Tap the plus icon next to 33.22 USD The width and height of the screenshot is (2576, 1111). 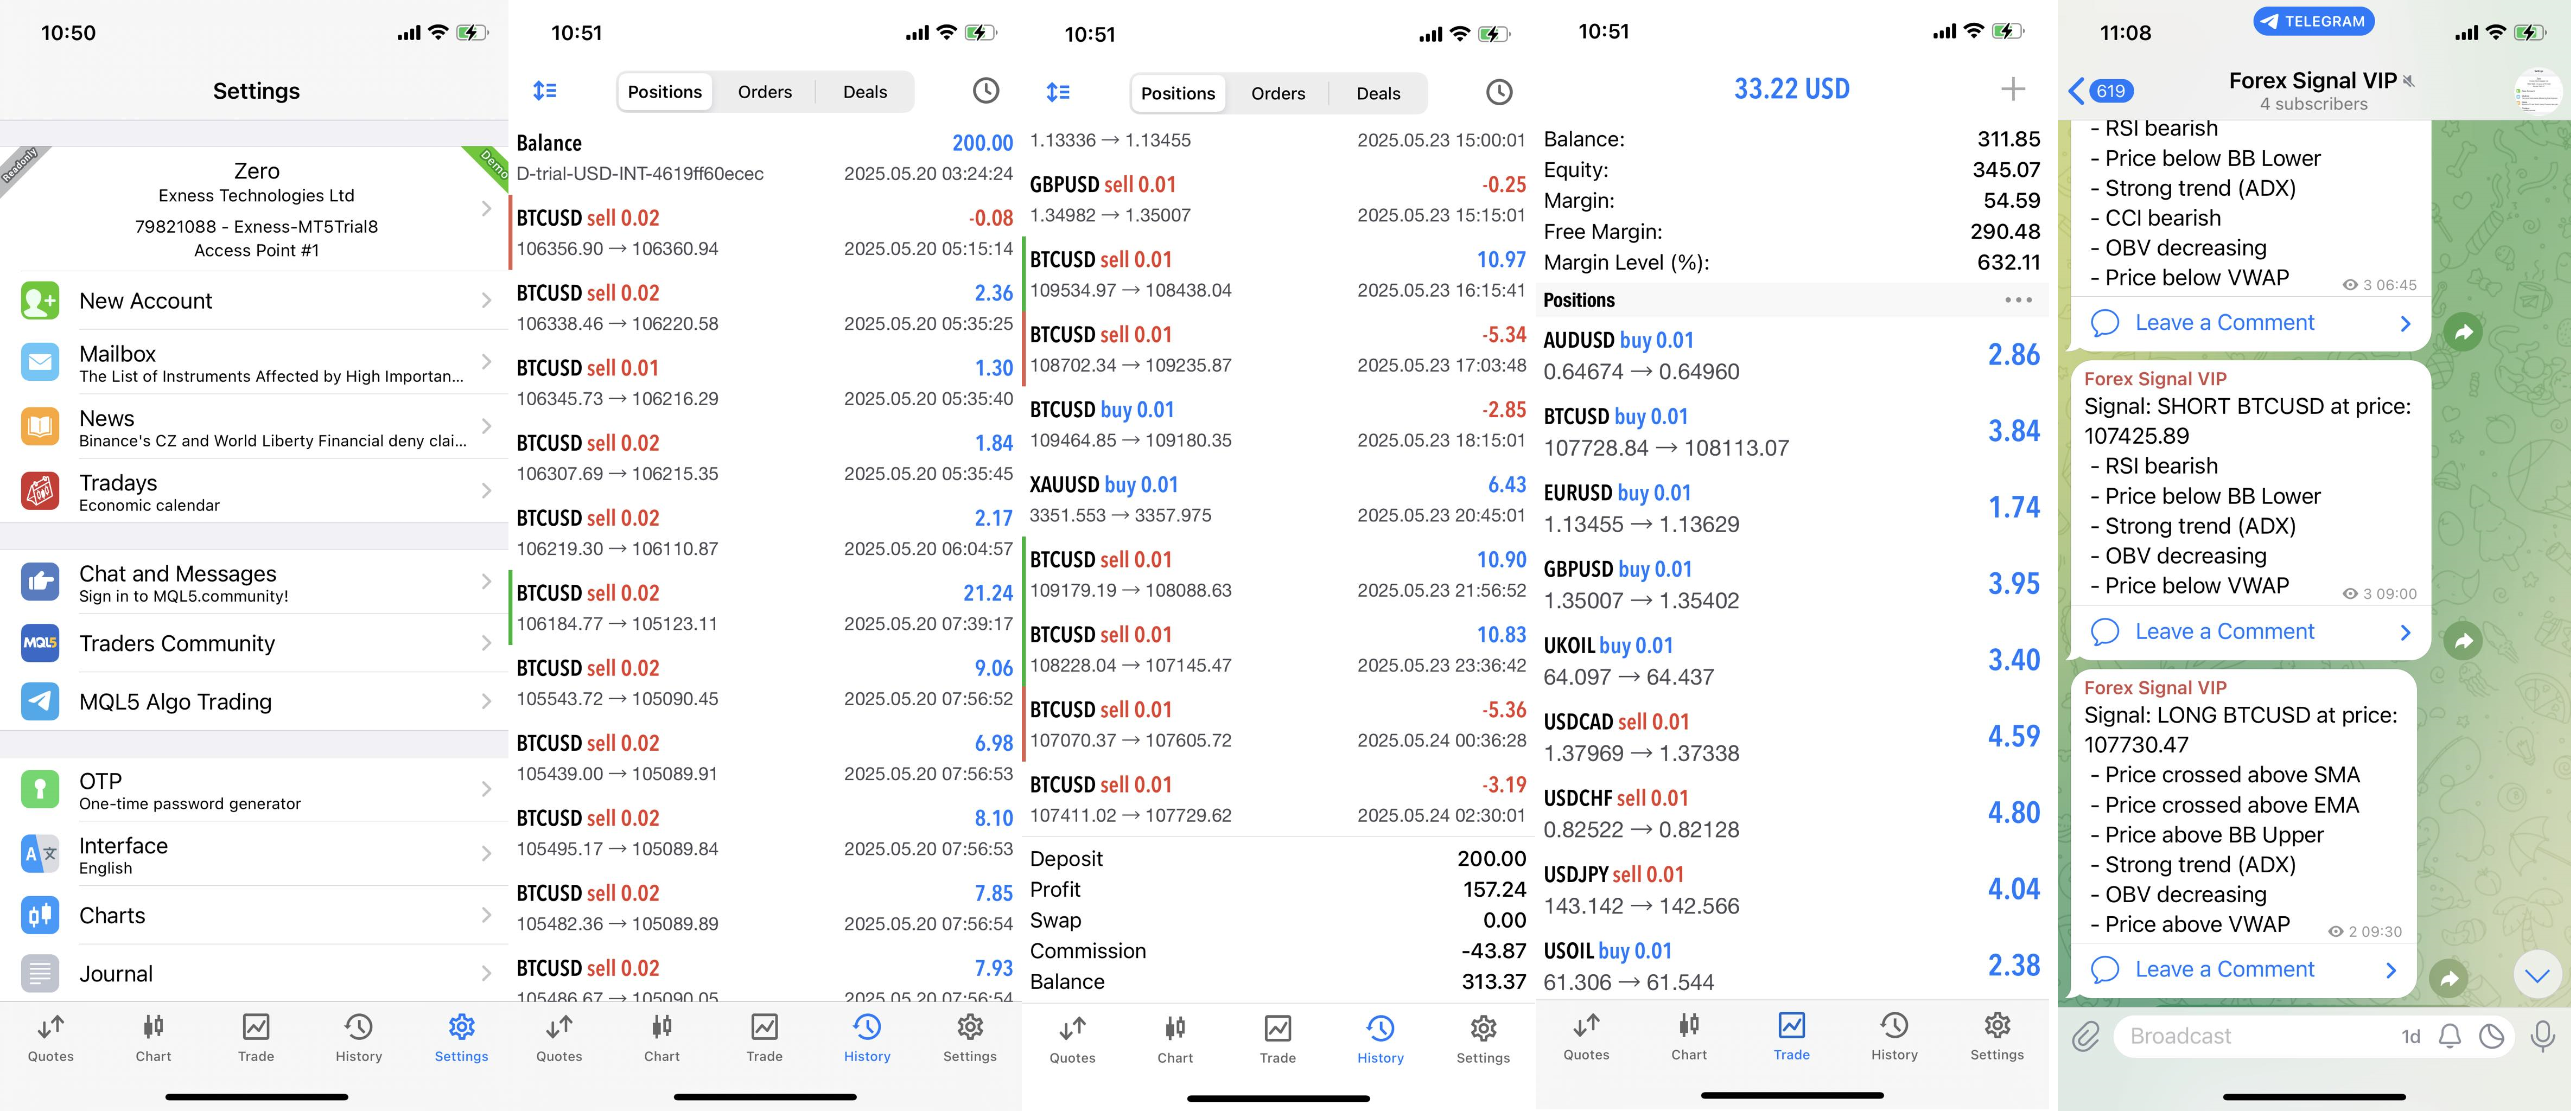tap(2012, 89)
